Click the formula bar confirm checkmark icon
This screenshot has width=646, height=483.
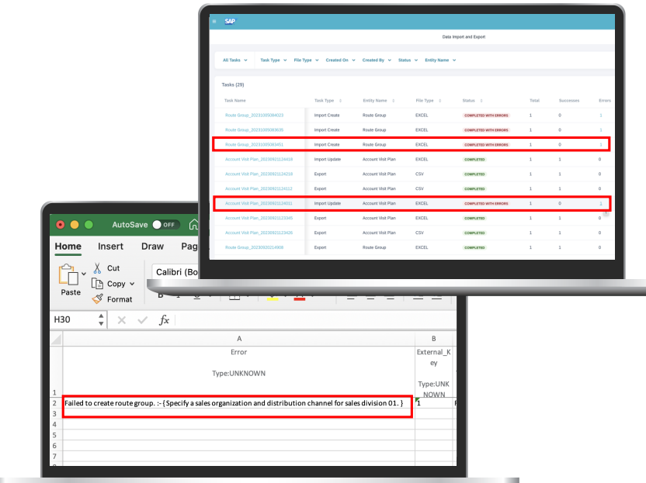(x=143, y=319)
